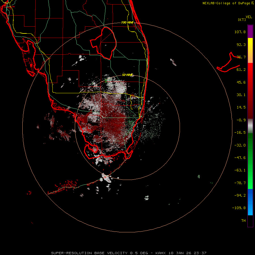Click the 92.3 velocity legend value
The image size is (255, 255).
241,44
